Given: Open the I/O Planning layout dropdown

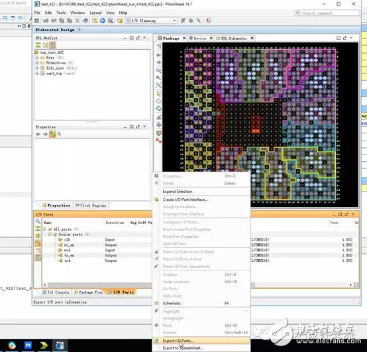Looking at the screenshot, I should [x=151, y=21].
